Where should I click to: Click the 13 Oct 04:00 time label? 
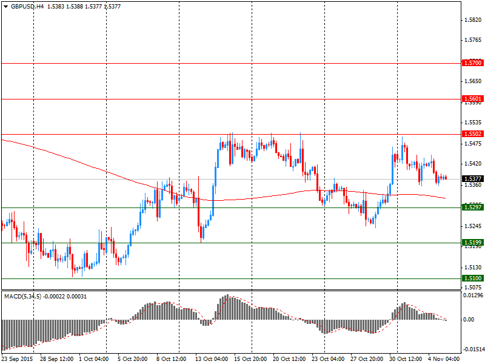pyautogui.click(x=212, y=359)
